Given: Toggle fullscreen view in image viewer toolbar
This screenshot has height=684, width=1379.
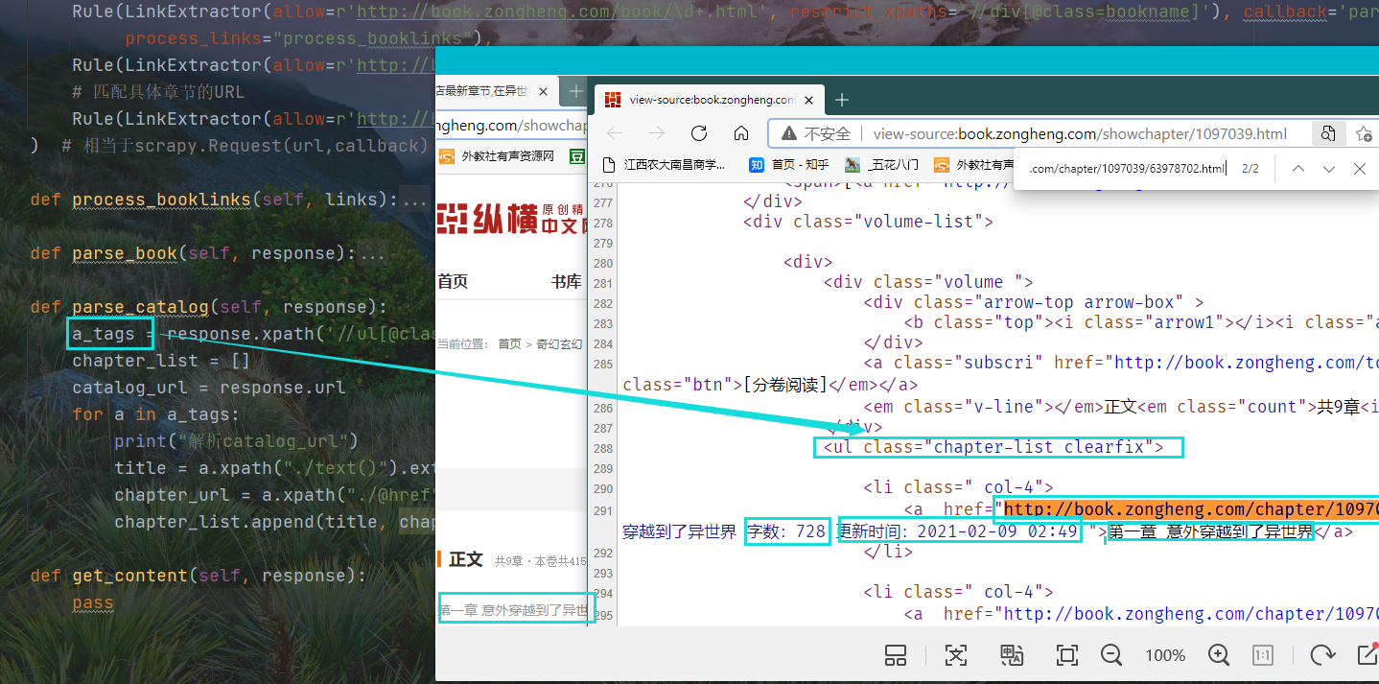Looking at the screenshot, I should [1066, 655].
